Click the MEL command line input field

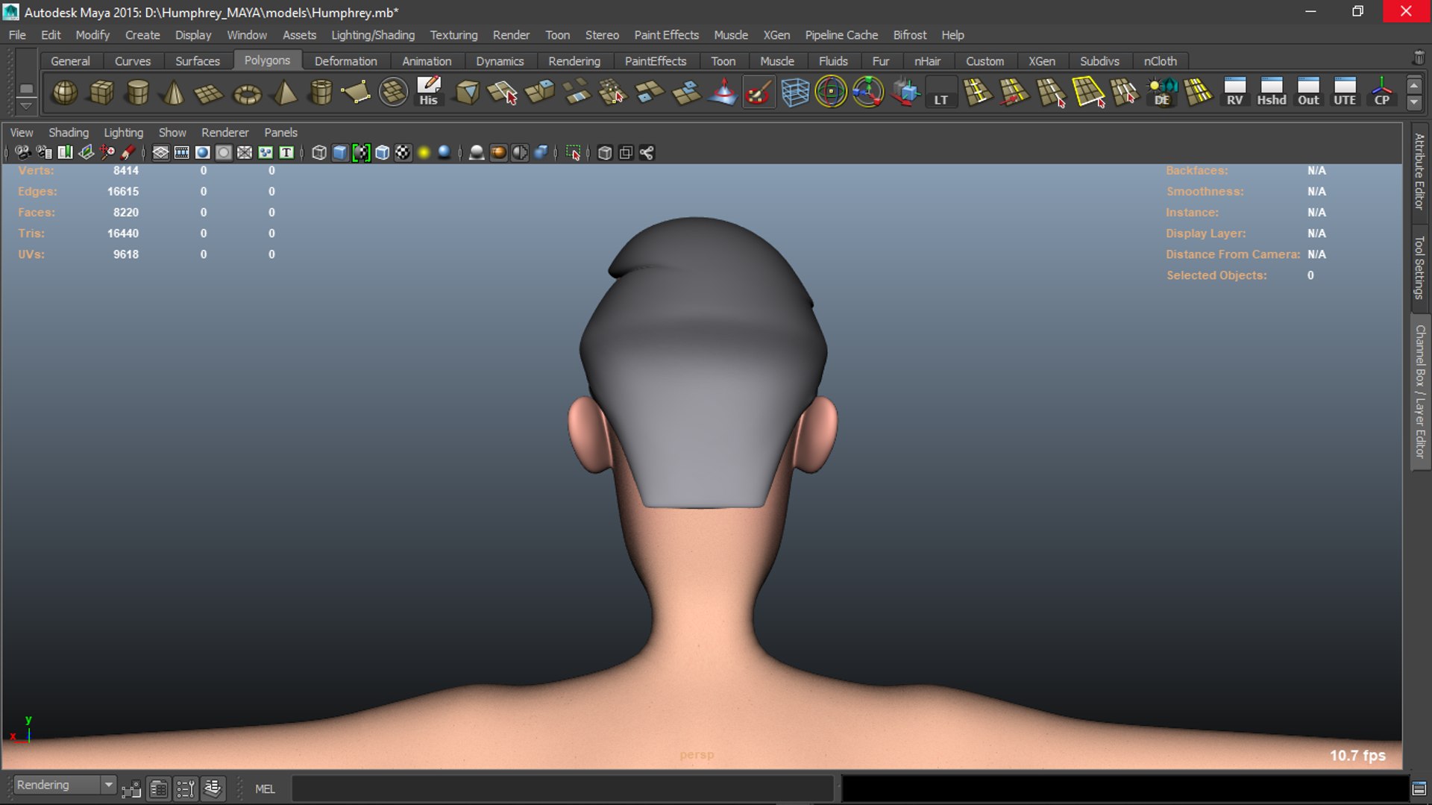(x=562, y=789)
